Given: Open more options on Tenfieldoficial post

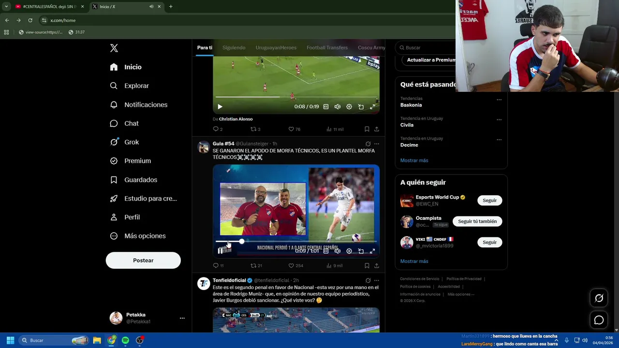Looking at the screenshot, I should (377, 280).
